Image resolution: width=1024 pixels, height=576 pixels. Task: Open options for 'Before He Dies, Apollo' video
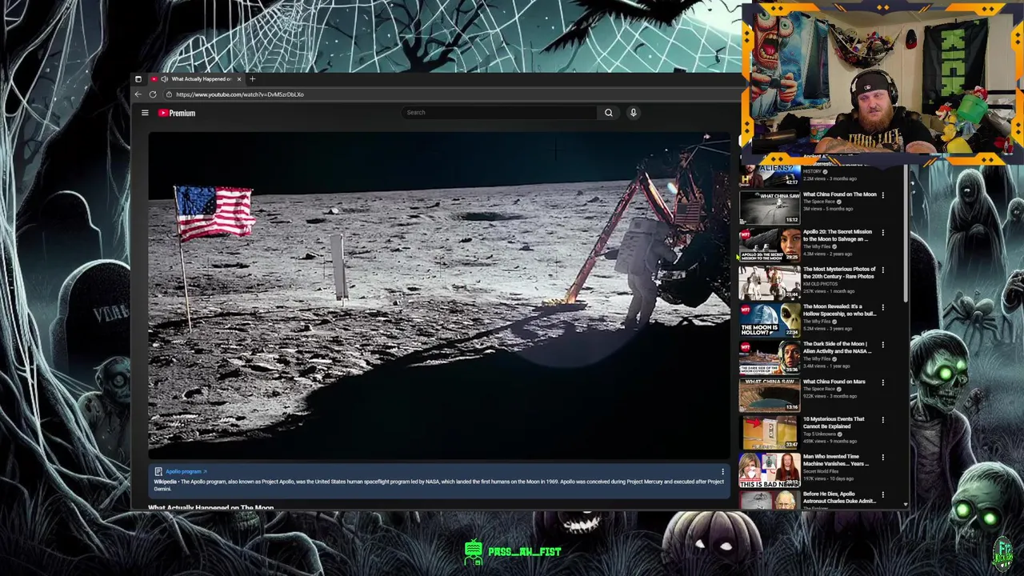[x=882, y=495]
